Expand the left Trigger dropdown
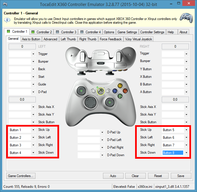 pyautogui.click(x=33, y=54)
